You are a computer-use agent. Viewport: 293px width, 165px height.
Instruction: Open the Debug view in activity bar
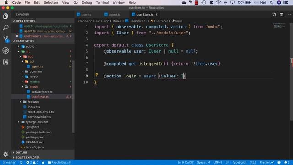(x=5, y=50)
